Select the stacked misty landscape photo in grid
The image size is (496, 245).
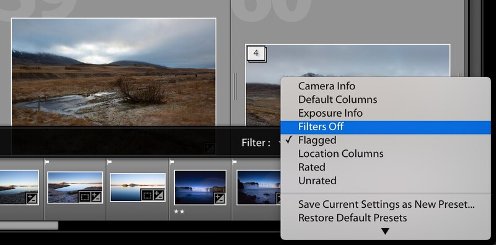click(347, 85)
